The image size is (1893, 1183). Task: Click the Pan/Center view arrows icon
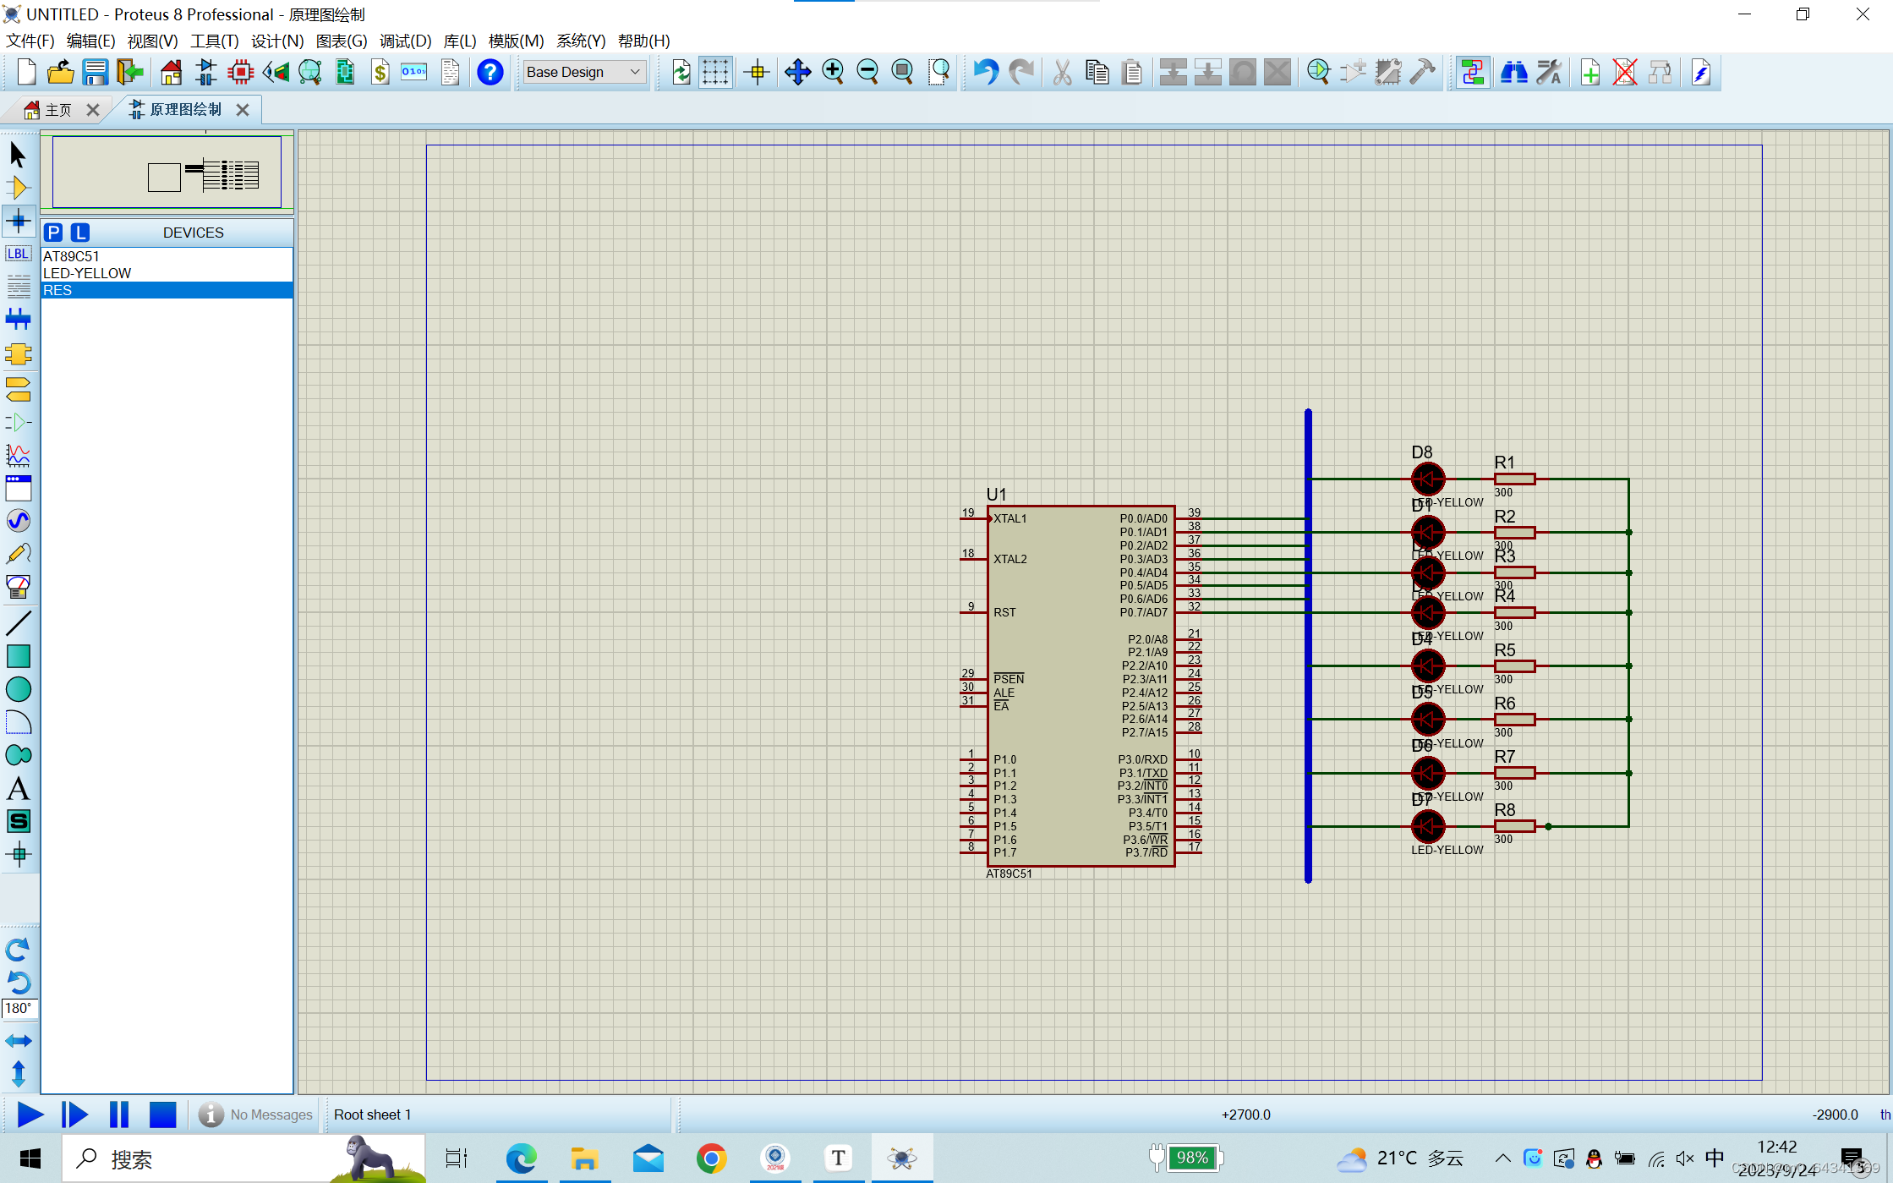pos(797,72)
